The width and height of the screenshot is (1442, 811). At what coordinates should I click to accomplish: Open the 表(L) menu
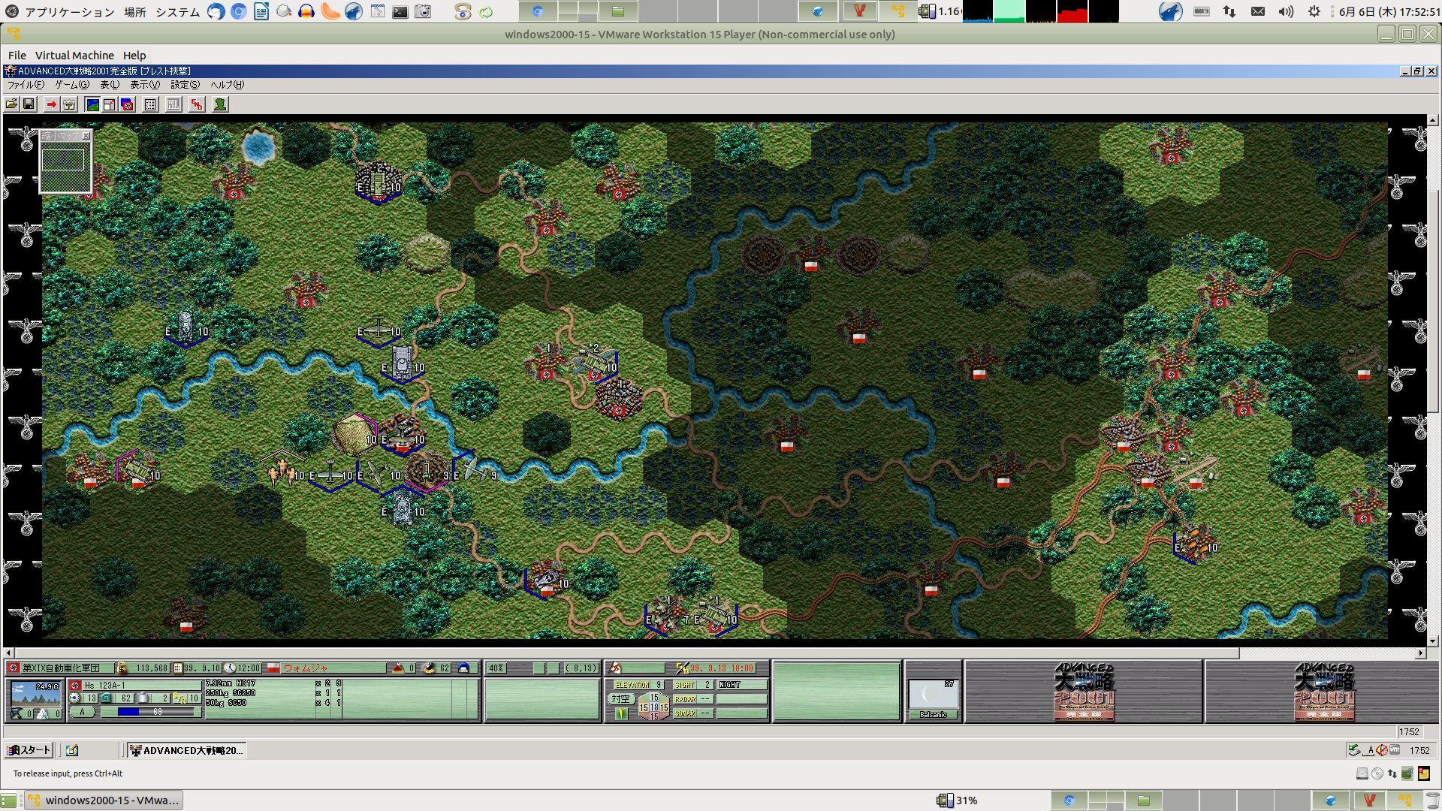(x=110, y=85)
